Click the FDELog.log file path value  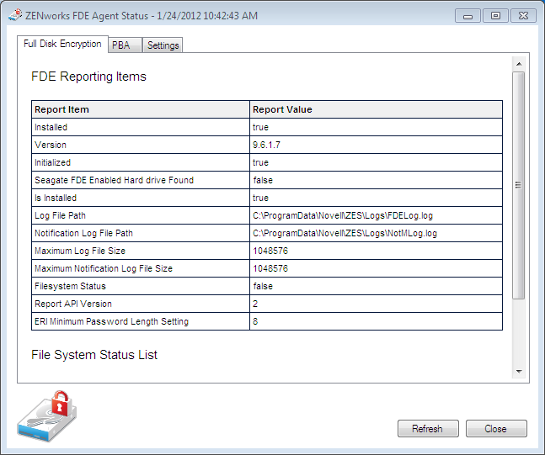point(343,215)
